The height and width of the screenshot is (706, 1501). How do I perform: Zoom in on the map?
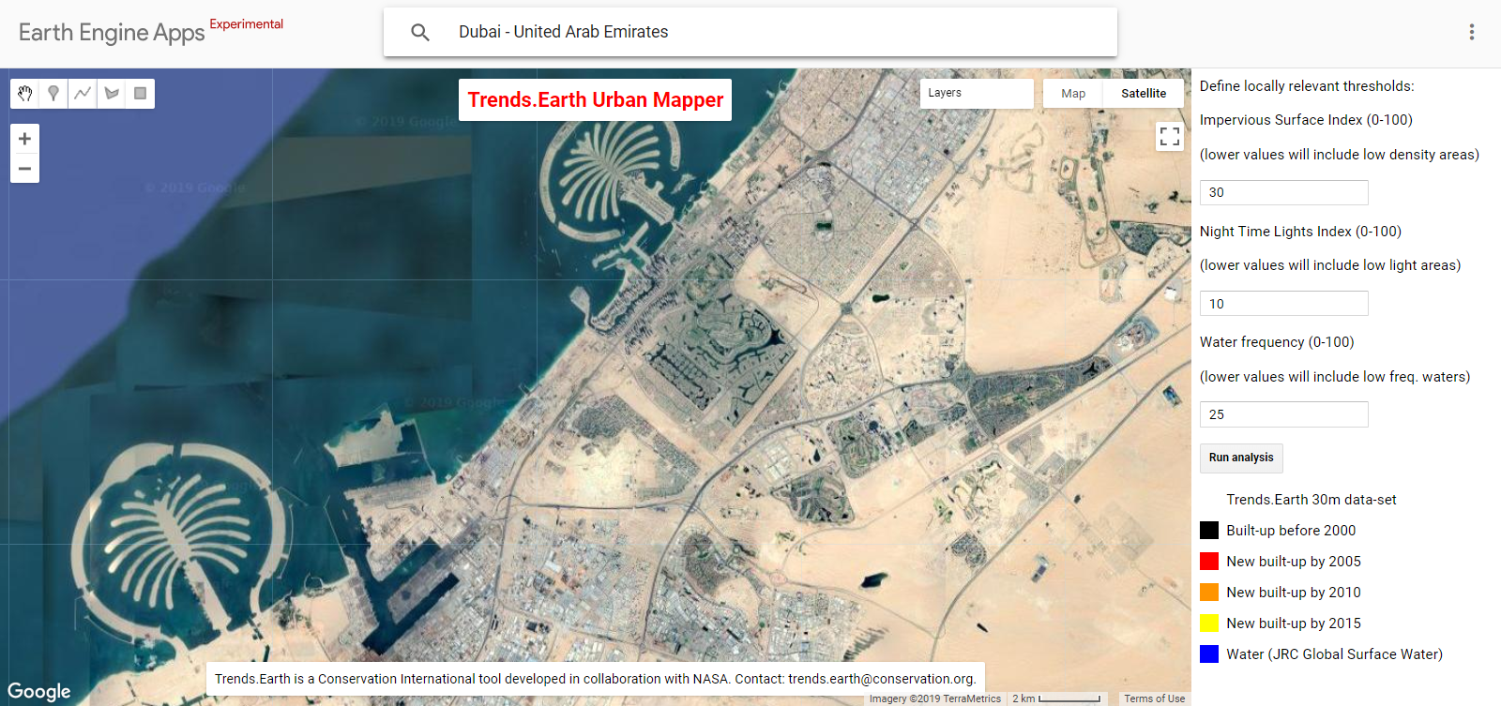tap(24, 139)
